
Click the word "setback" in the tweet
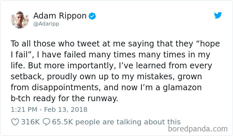tap(27, 77)
